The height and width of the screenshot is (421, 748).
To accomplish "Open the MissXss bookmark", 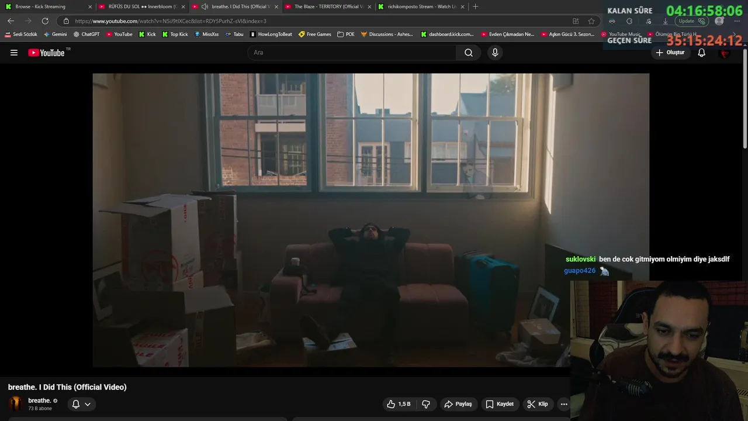I will point(207,34).
